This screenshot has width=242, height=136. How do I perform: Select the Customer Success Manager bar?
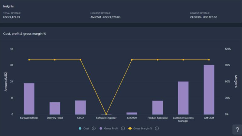click(183, 98)
